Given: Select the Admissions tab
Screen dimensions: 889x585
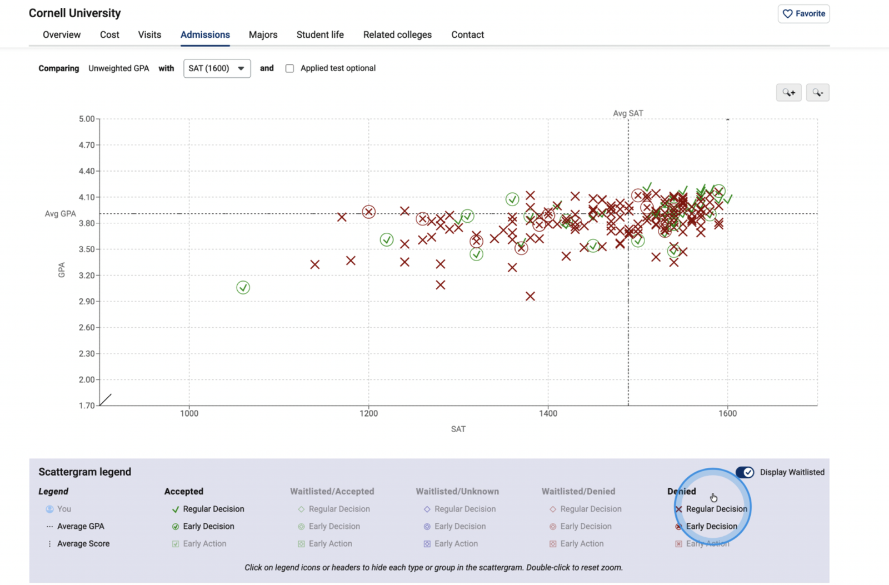Looking at the screenshot, I should (205, 34).
